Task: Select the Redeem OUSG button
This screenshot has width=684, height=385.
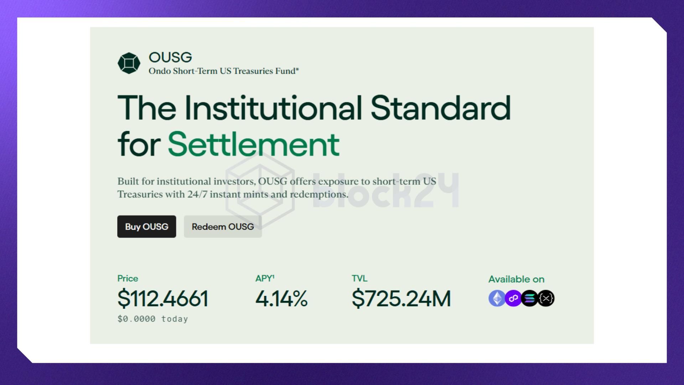Action: tap(223, 226)
